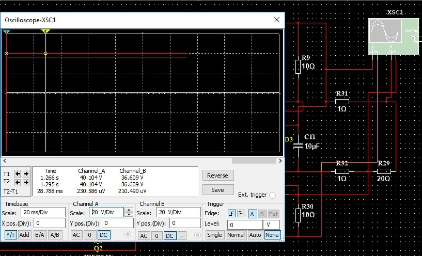Click the horizontal scrollbar thumb under display
This screenshot has height=256, width=422.
point(254,161)
